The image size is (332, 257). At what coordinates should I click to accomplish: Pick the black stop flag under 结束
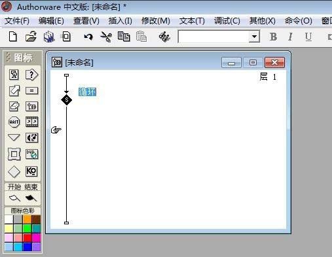(x=31, y=198)
